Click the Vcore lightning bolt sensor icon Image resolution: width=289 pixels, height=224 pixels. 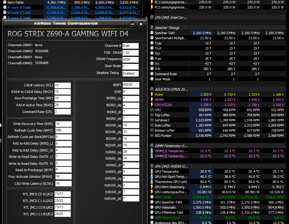(x=152, y=94)
